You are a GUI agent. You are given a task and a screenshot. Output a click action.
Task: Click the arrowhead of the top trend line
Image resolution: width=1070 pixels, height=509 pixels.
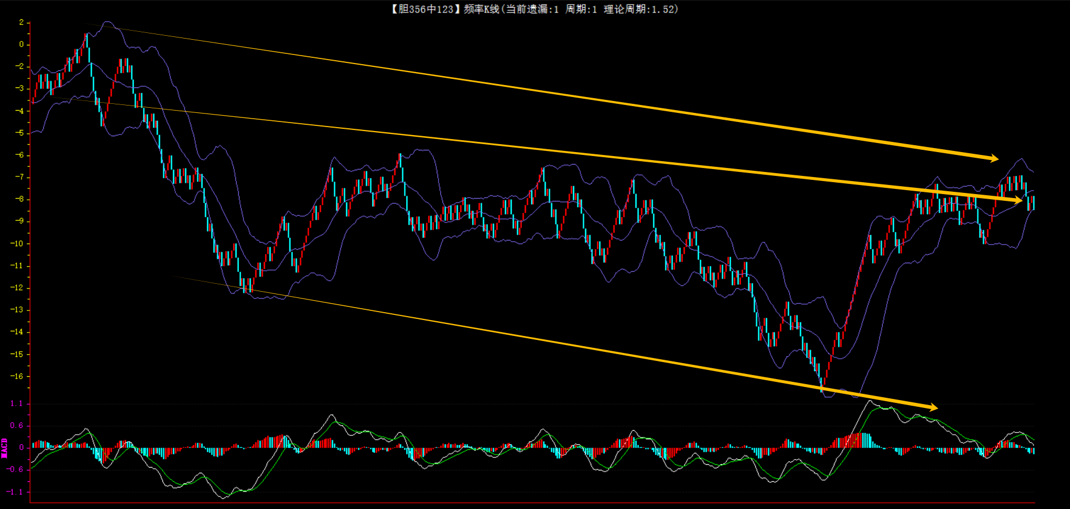(993, 158)
